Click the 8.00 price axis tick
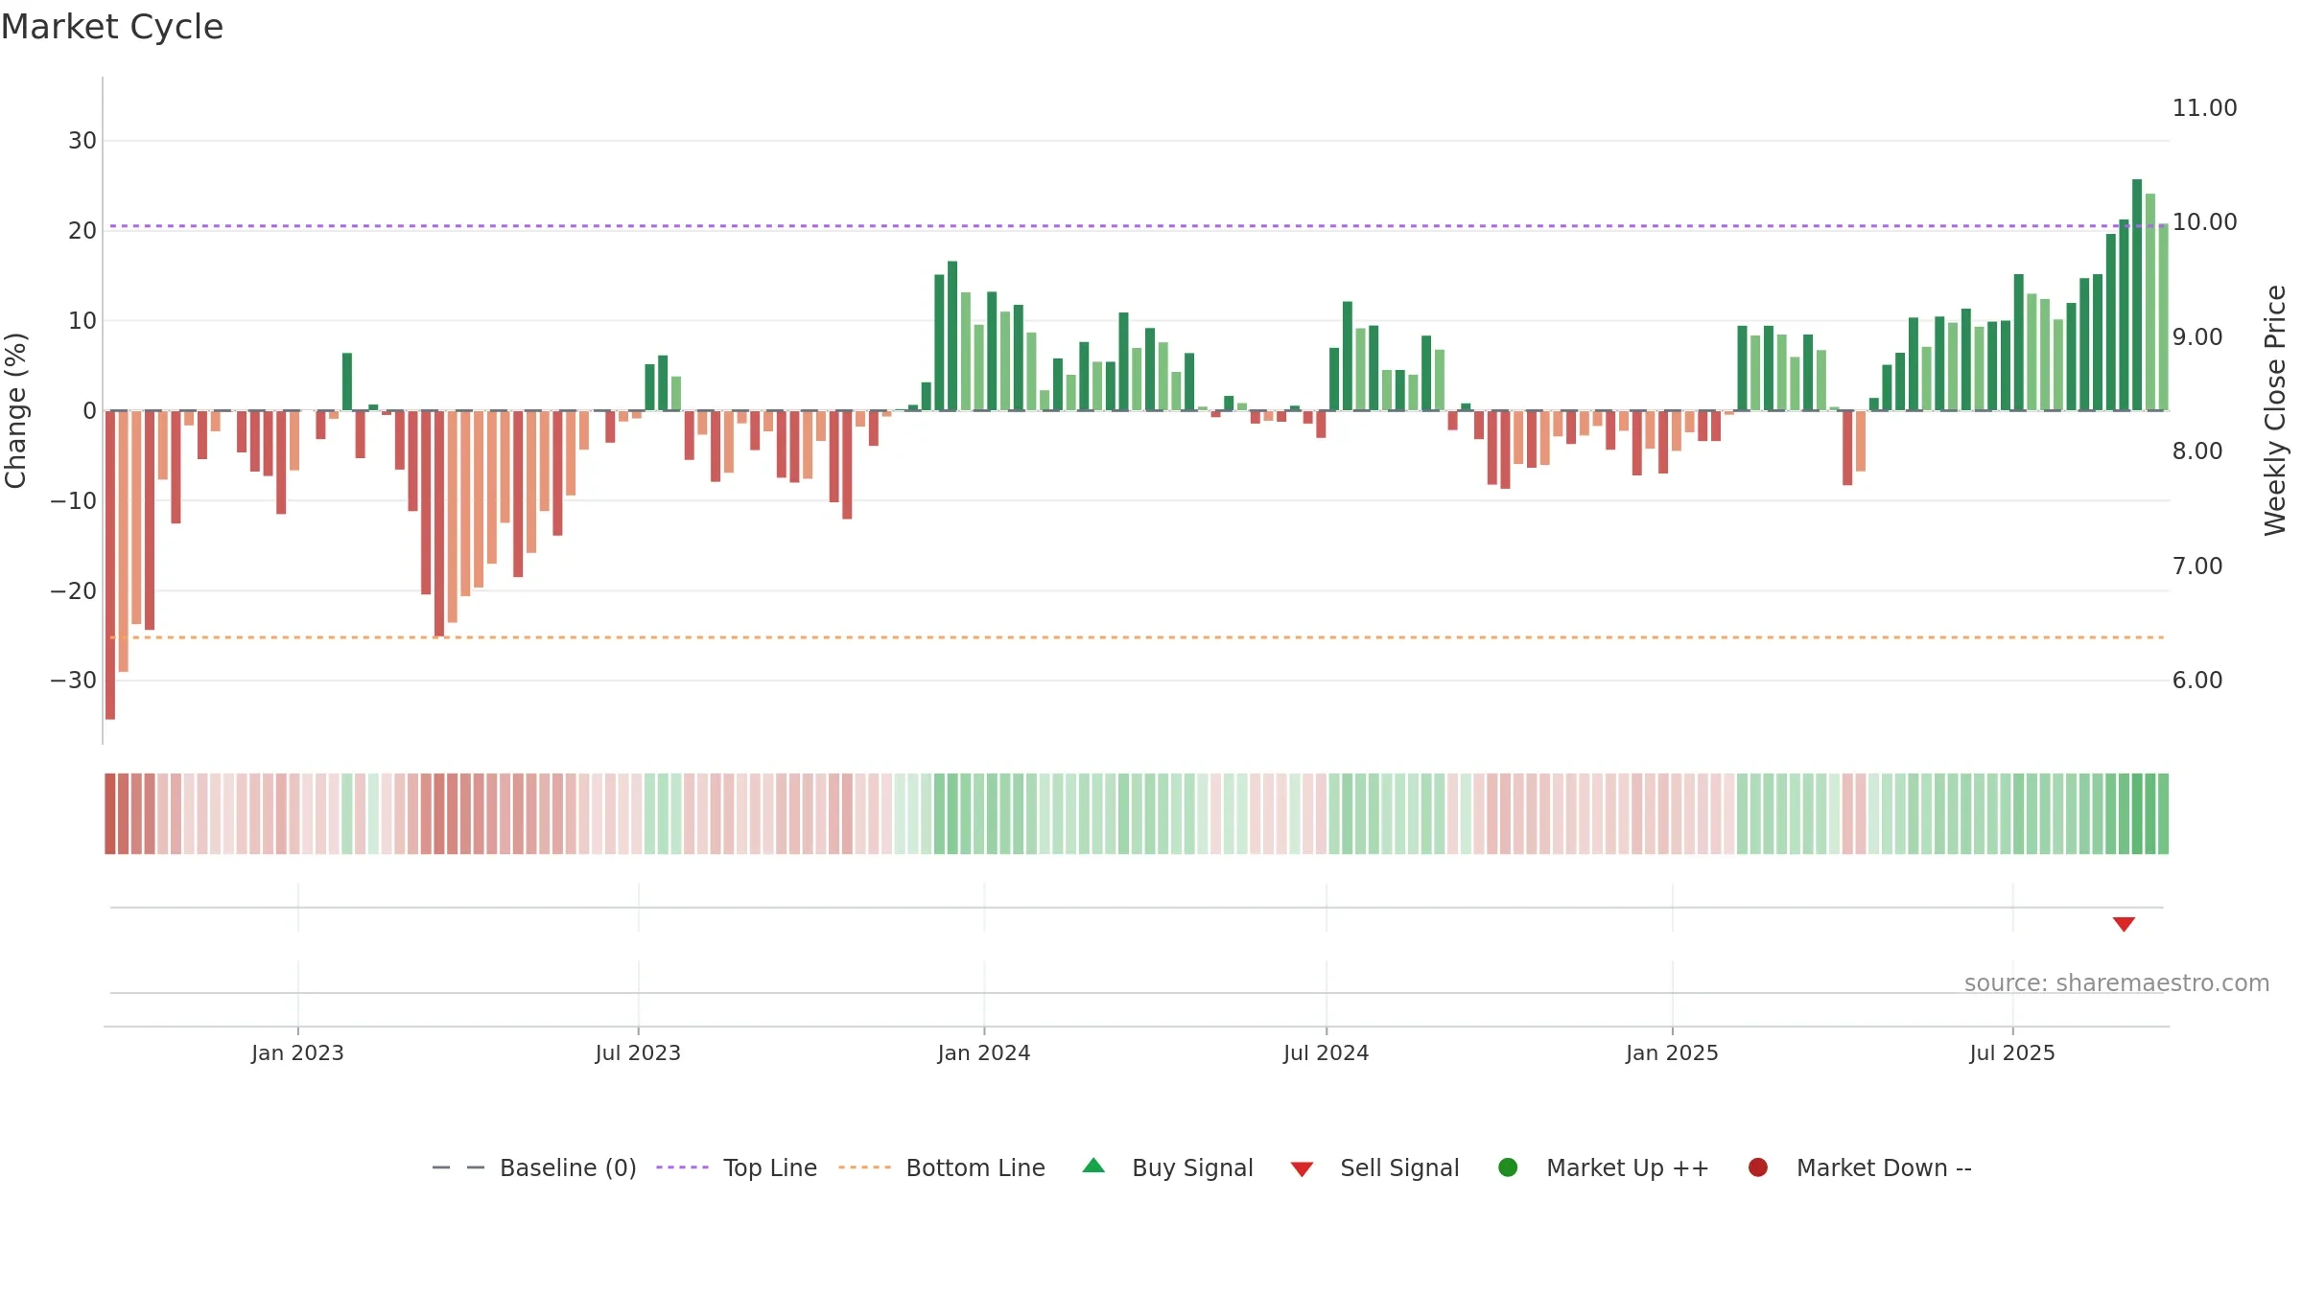 pyautogui.click(x=2197, y=451)
